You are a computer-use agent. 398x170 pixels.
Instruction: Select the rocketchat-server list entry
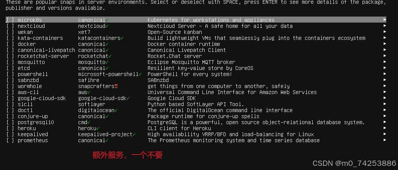(x=196, y=56)
